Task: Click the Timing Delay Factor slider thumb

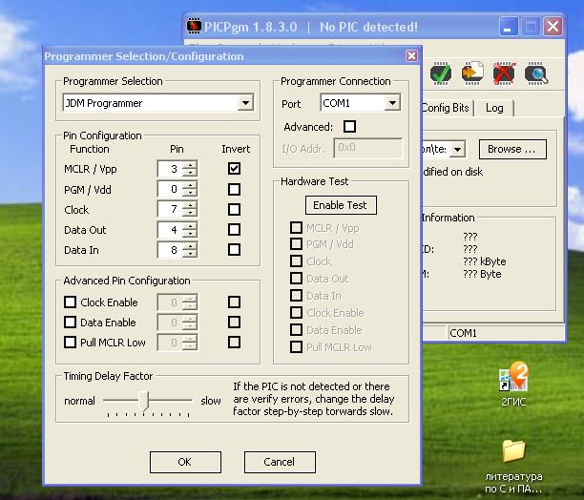Action: [144, 401]
